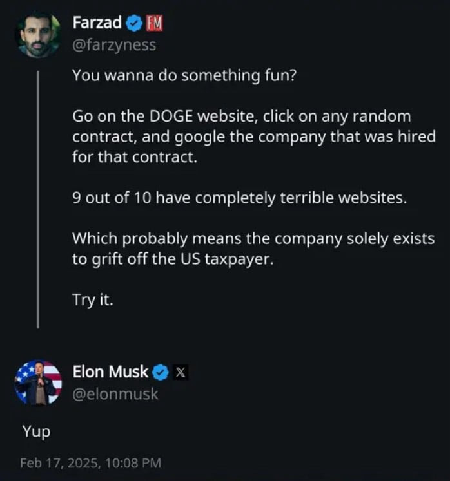
Task: Click the Farzad display name
Action: coord(97,24)
